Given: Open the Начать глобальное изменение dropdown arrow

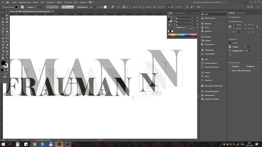Looking at the screenshot, I should click(x=256, y=71).
